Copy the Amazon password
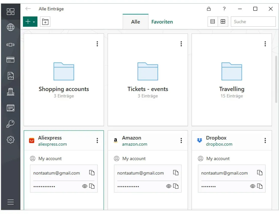Screen dimensions: 279x214 176,186
